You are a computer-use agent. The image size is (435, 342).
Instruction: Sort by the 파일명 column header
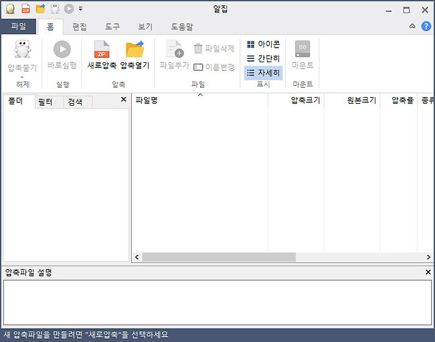coord(199,100)
